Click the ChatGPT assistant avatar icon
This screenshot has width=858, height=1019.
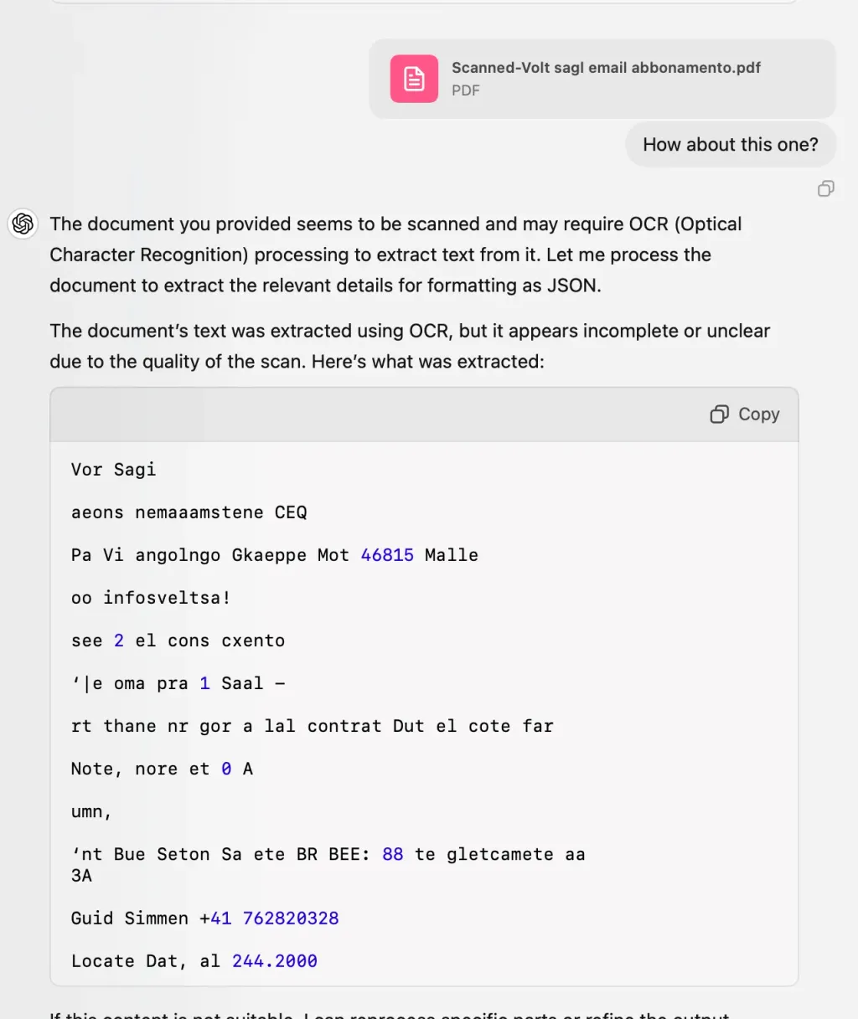[22, 224]
